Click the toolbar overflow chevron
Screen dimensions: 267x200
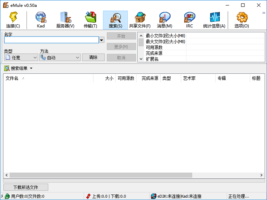coord(264,13)
